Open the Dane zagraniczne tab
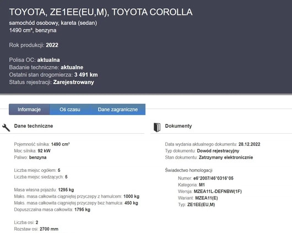This screenshot has width=292, height=233. [118, 110]
